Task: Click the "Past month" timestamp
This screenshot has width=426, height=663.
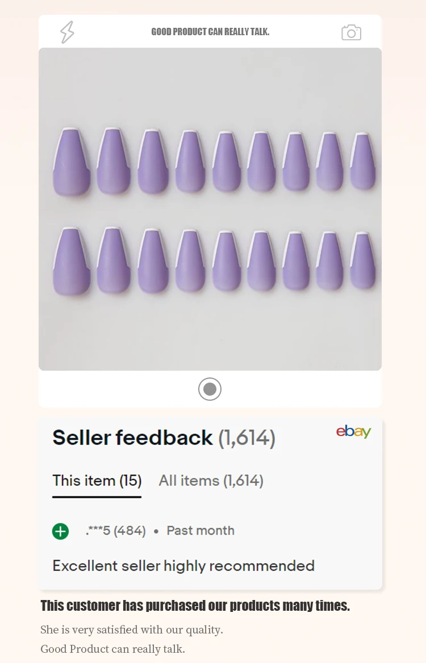Action: coord(200,531)
